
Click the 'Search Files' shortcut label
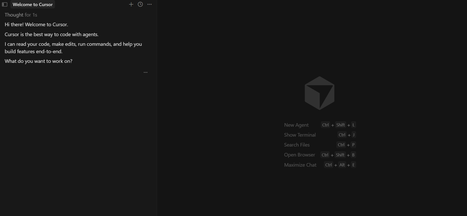click(297, 145)
